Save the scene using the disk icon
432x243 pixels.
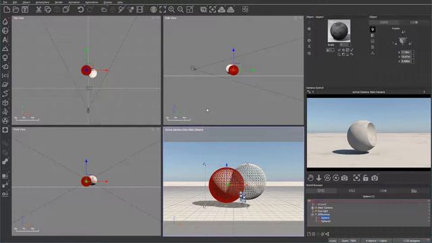25,9
